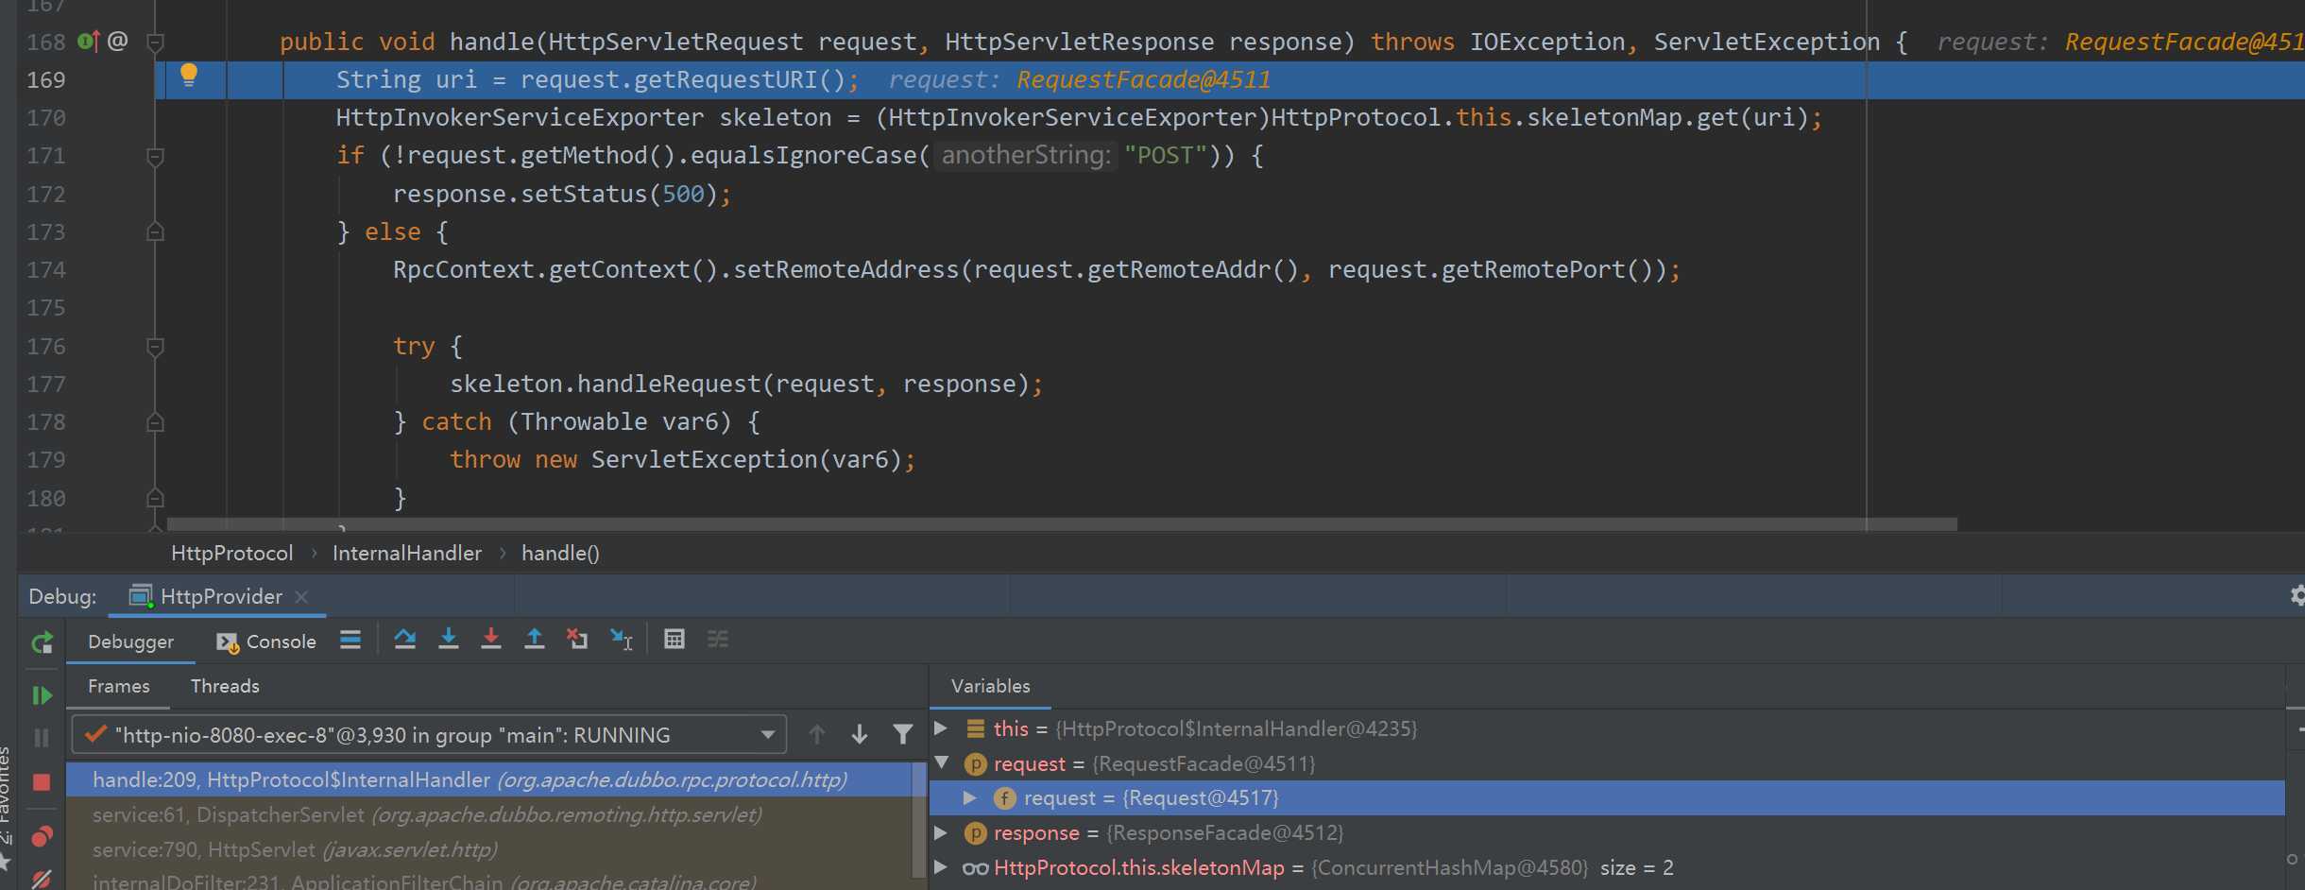Fold the try block at line 176
2305x890 pixels.
point(156,347)
